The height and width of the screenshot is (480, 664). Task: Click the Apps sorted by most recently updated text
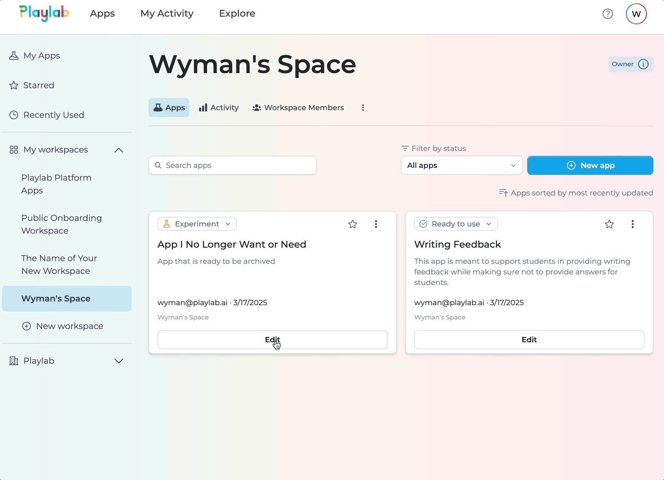pyautogui.click(x=582, y=193)
